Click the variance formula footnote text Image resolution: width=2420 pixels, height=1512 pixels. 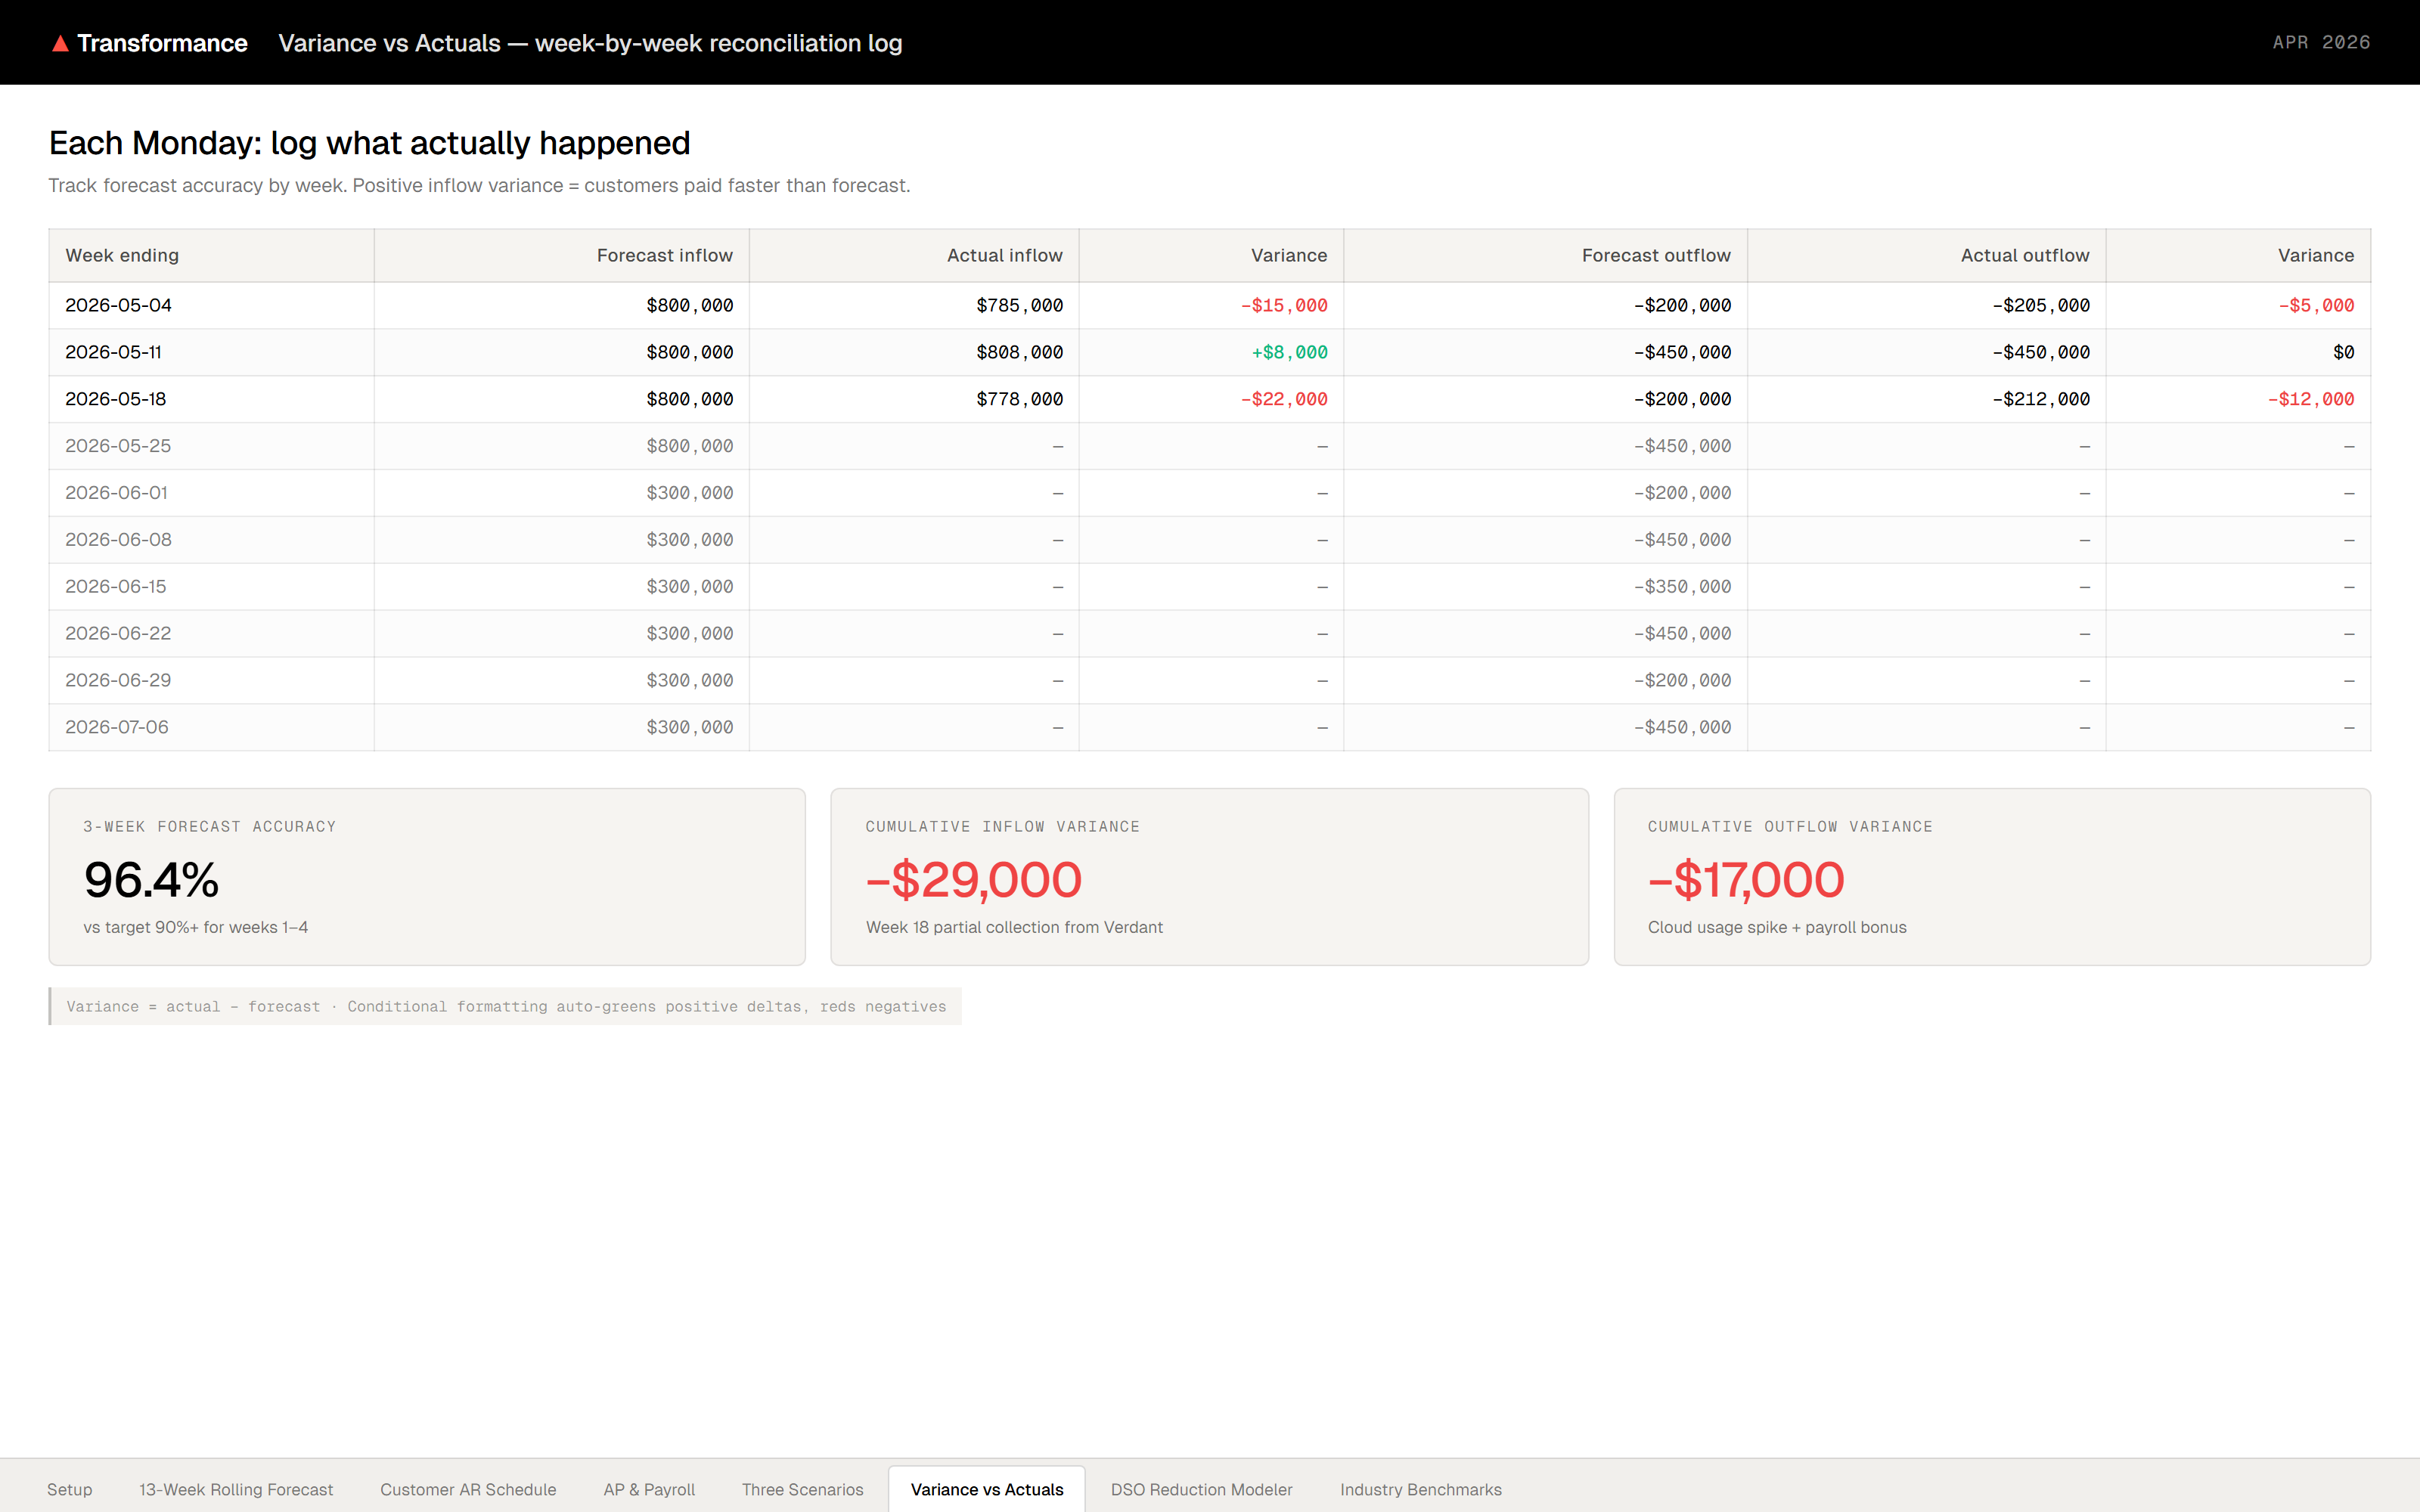(x=505, y=1006)
